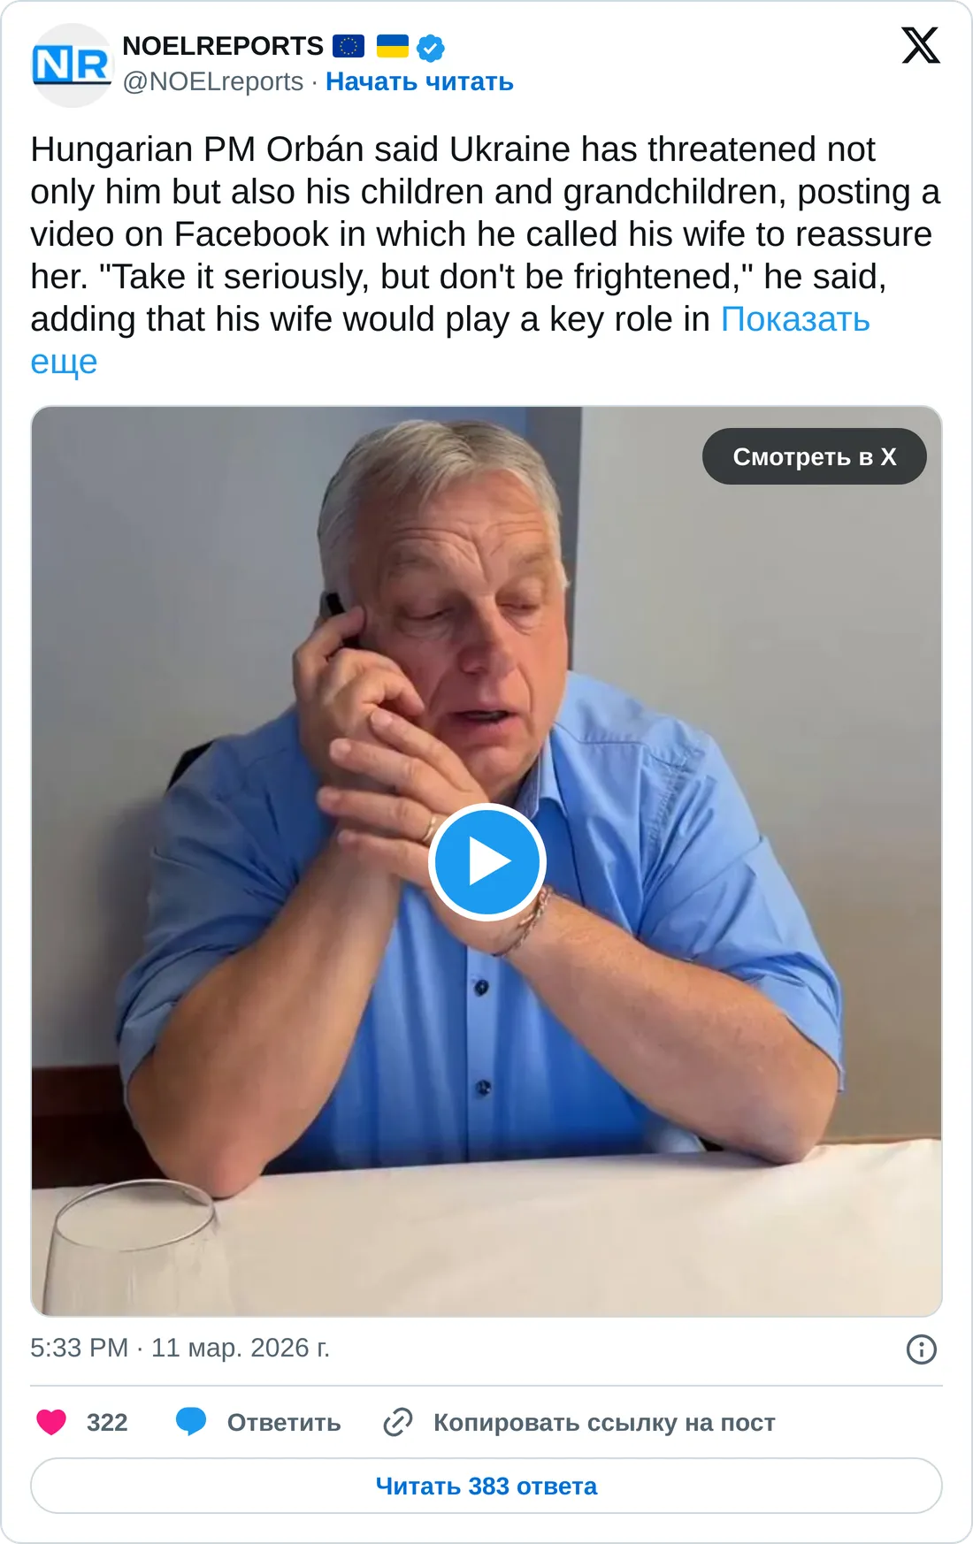Click the Ukraine flag emoji

pyautogui.click(x=393, y=46)
